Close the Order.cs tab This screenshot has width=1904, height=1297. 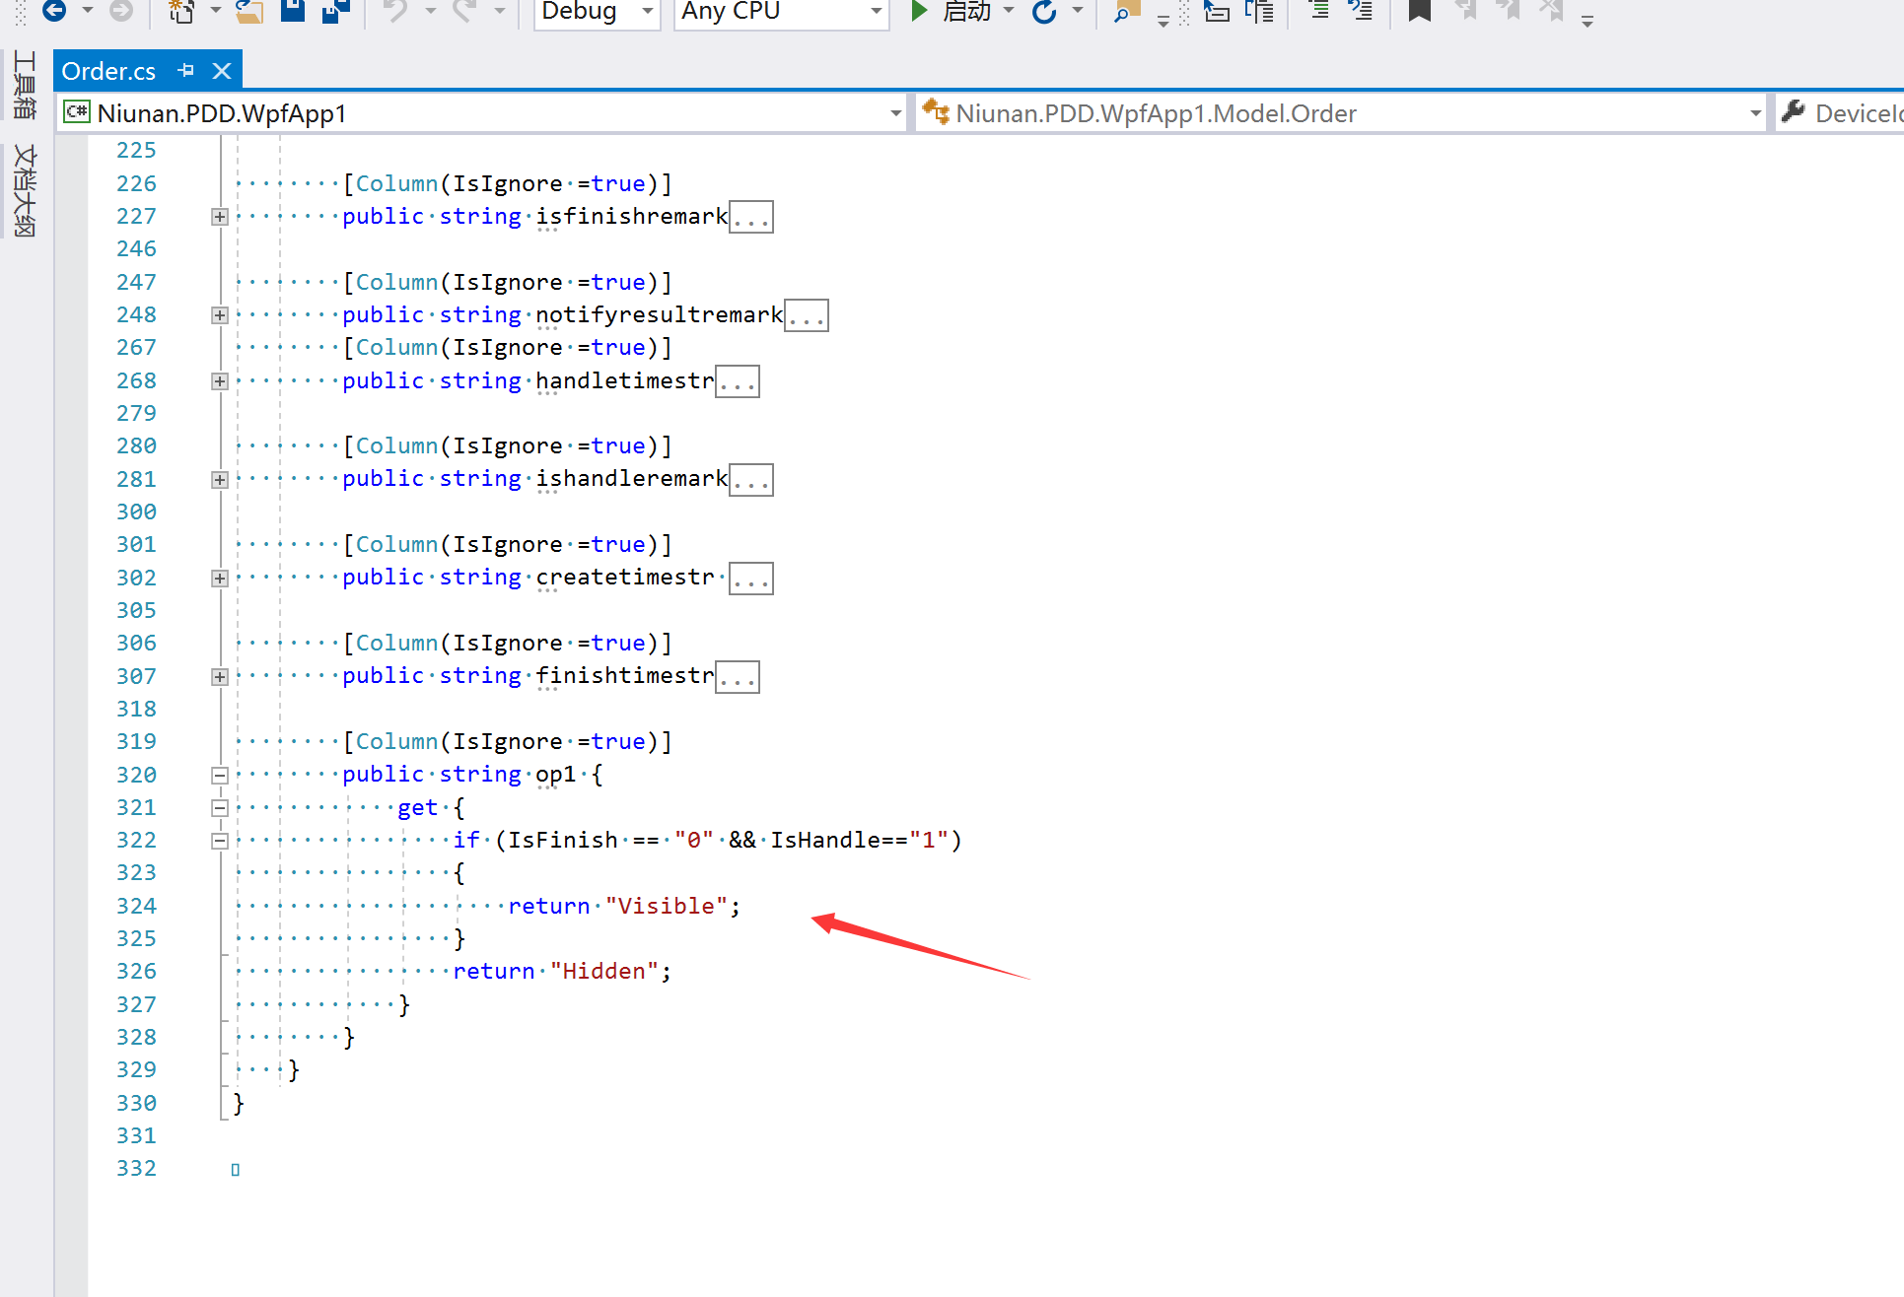[222, 71]
